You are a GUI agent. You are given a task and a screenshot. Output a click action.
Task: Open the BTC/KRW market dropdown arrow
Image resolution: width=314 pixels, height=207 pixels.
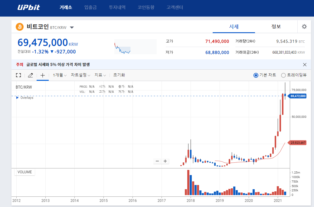pyautogui.click(x=72, y=27)
